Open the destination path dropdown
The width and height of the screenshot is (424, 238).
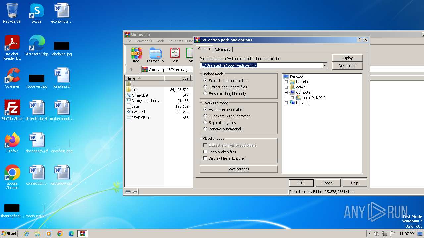[325, 65]
